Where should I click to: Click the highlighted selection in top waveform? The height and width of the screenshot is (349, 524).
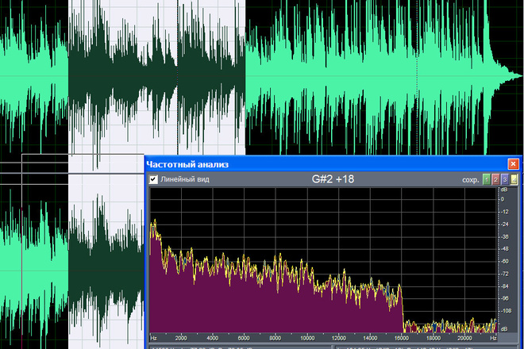point(156,78)
